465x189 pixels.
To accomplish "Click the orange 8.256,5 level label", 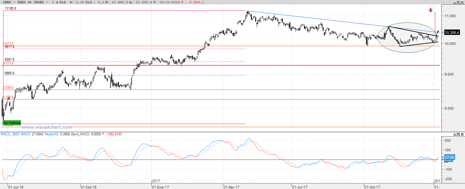I will tap(8, 97).
